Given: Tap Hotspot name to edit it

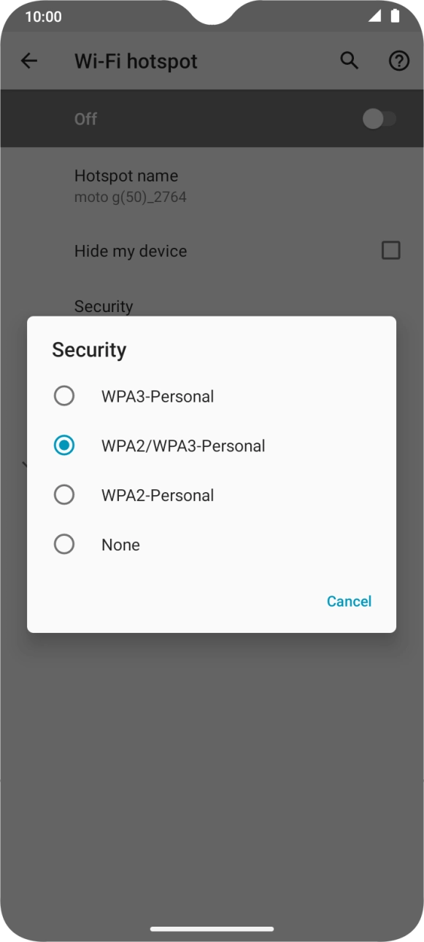Looking at the screenshot, I should click(x=126, y=185).
